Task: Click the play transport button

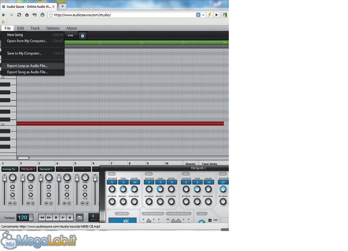Action: [63, 218]
